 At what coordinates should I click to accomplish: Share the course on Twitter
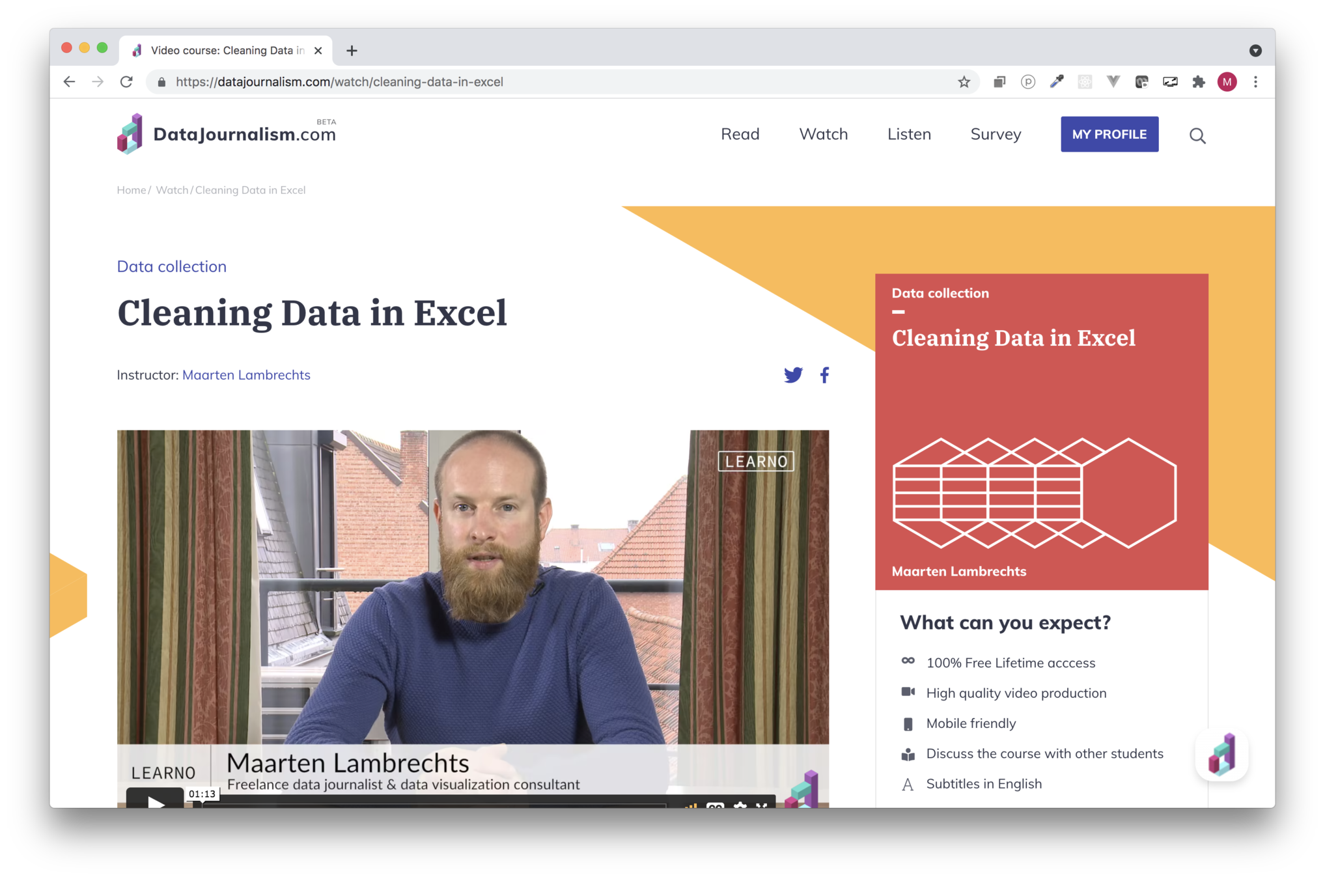click(x=792, y=375)
